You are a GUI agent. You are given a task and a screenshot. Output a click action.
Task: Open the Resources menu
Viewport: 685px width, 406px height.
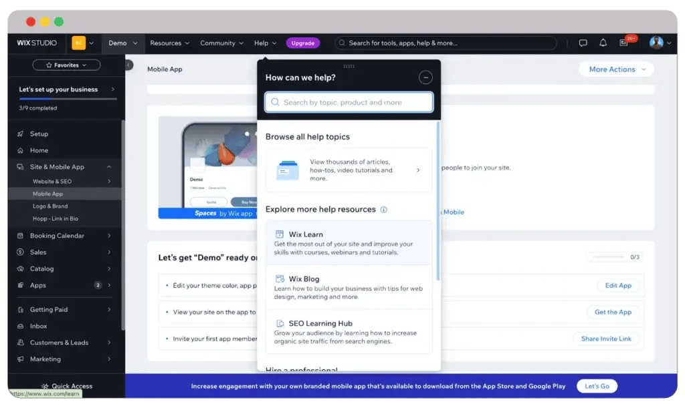(169, 43)
